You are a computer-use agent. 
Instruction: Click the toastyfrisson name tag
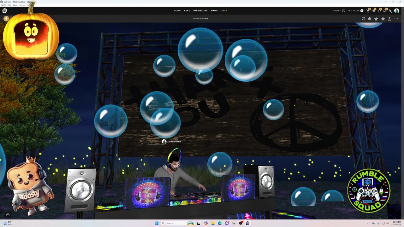point(175,142)
